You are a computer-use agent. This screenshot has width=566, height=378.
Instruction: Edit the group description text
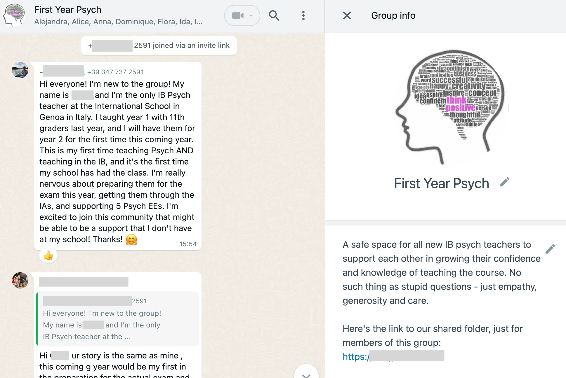pos(550,249)
